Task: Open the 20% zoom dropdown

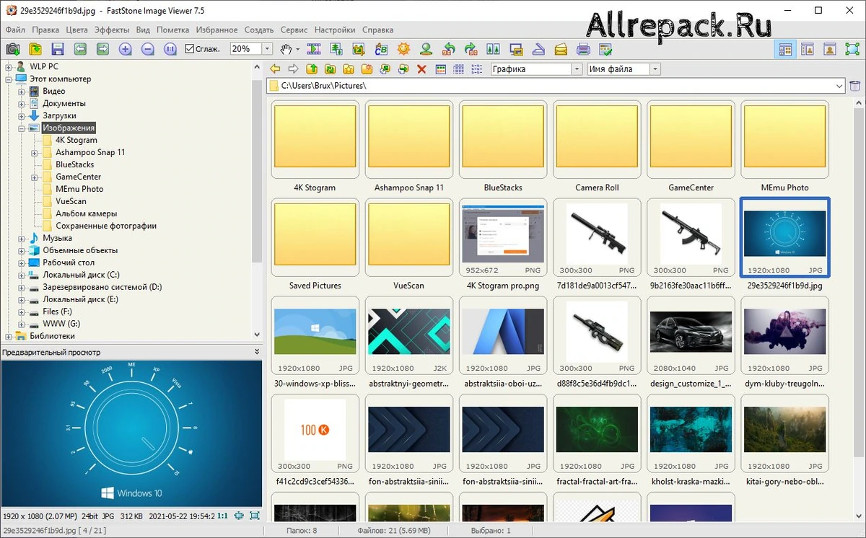Action: (267, 49)
